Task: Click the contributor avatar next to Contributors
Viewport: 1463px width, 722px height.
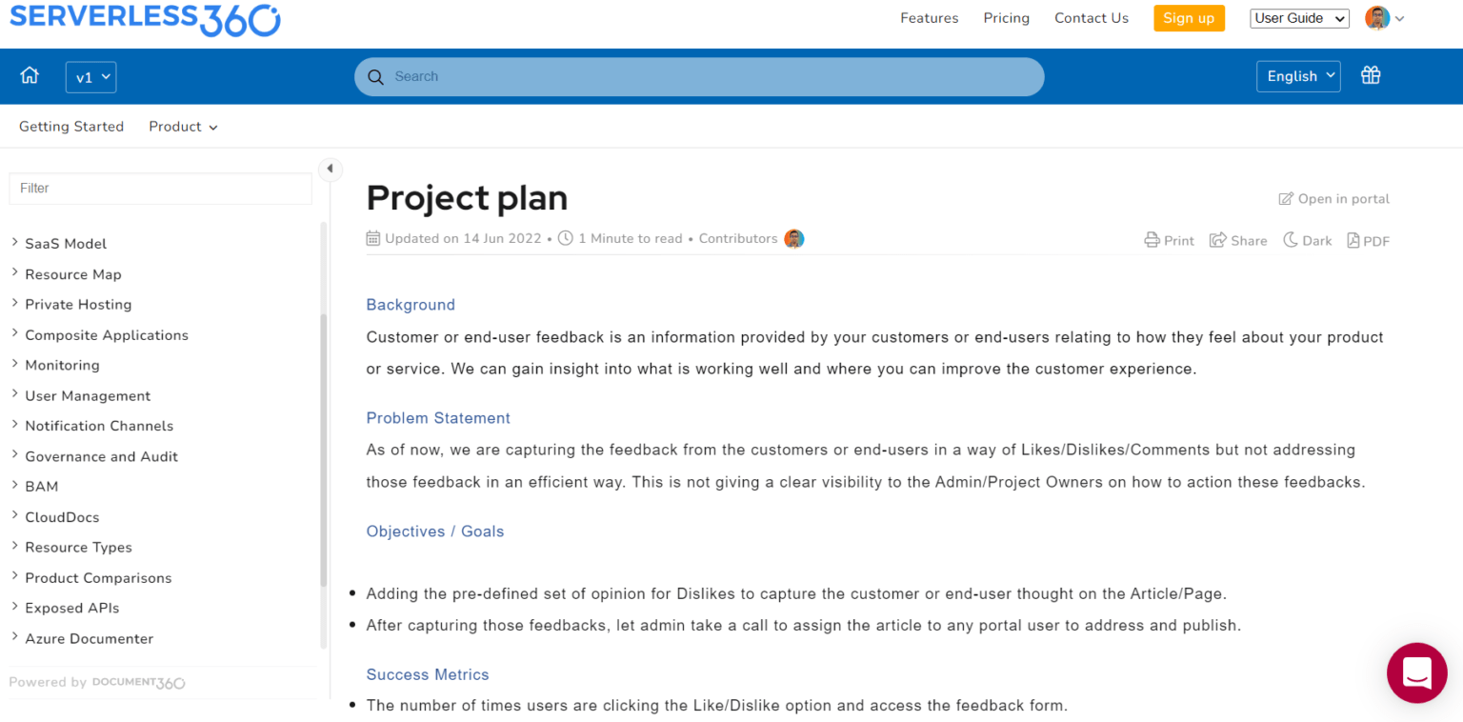Action: (x=793, y=238)
